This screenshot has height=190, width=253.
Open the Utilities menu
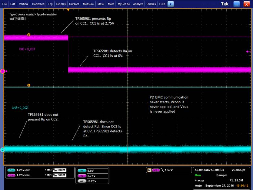[151, 4]
